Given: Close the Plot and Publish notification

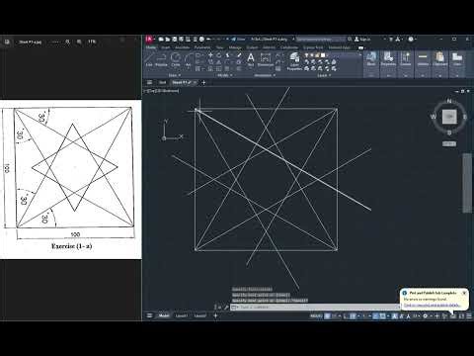Looking at the screenshot, I should tap(464, 293).
